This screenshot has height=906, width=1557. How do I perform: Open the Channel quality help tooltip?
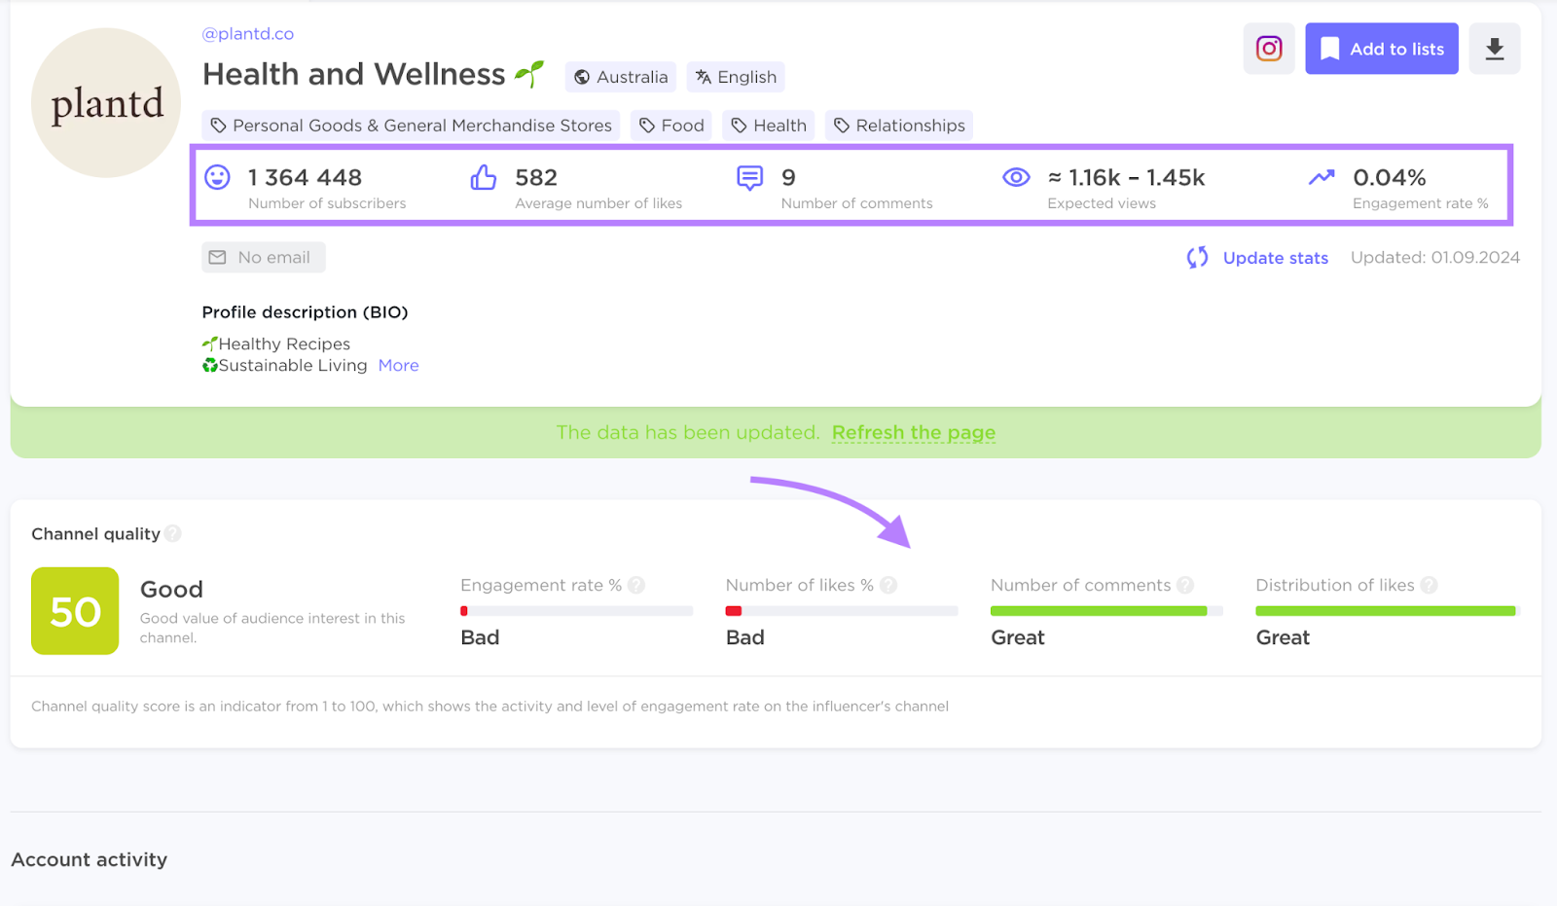tap(173, 533)
